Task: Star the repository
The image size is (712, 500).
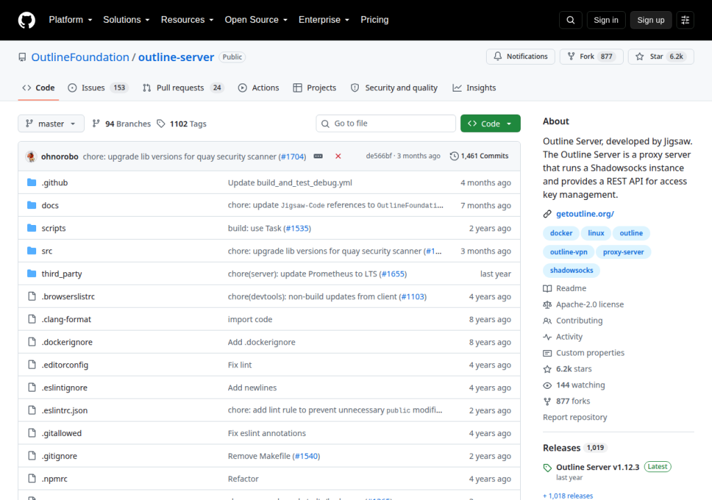Action: (661, 56)
